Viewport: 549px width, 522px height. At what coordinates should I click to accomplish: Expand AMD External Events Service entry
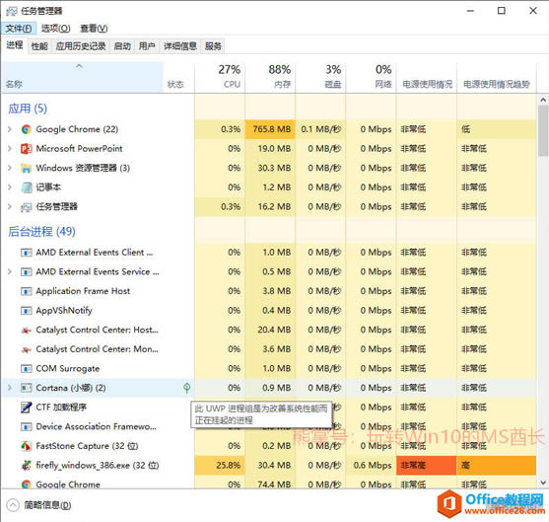click(10, 271)
